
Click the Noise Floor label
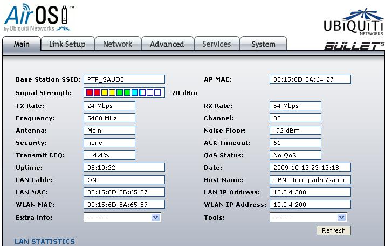(225, 131)
